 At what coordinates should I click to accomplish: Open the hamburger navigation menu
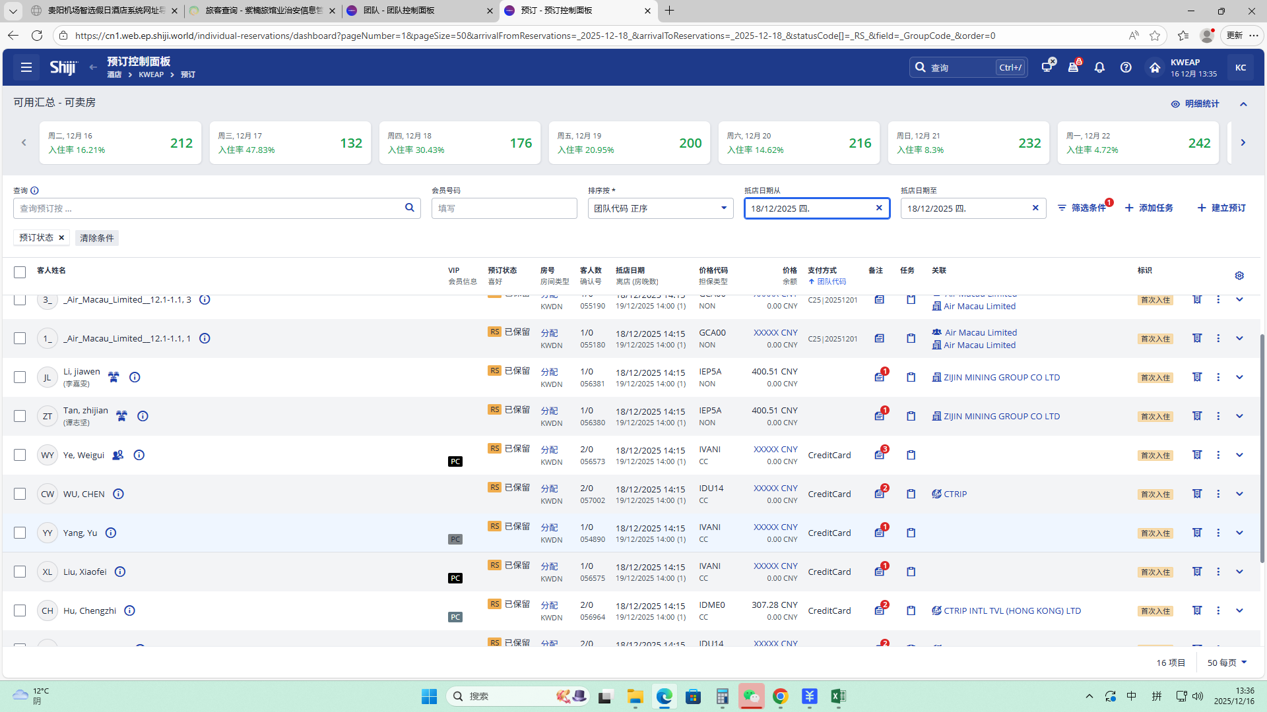click(26, 67)
